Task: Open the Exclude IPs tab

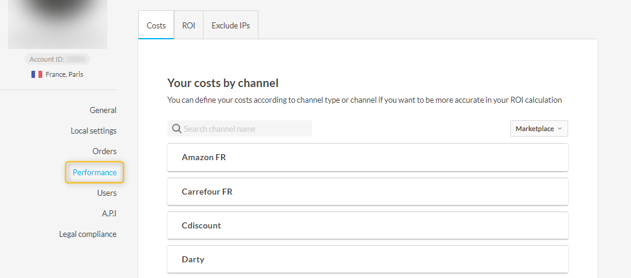Action: (231, 25)
